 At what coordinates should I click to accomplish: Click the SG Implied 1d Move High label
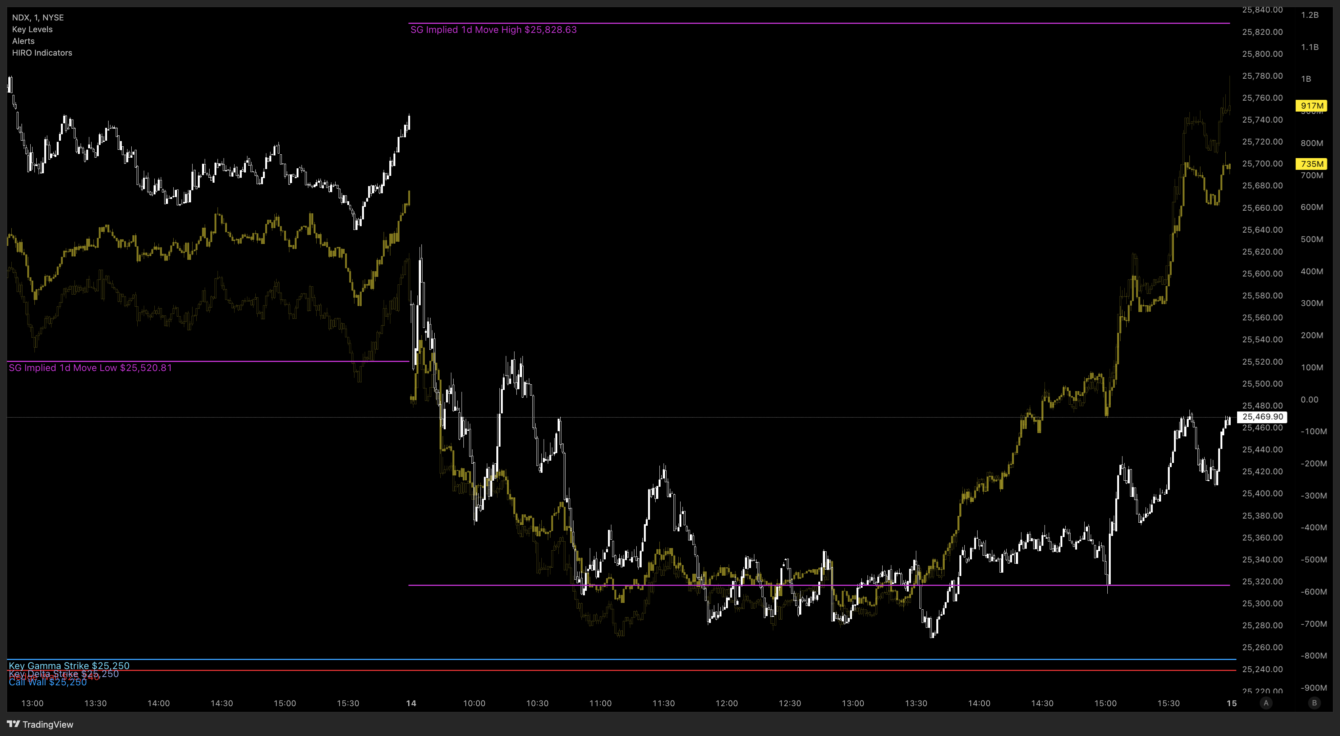[x=493, y=30]
